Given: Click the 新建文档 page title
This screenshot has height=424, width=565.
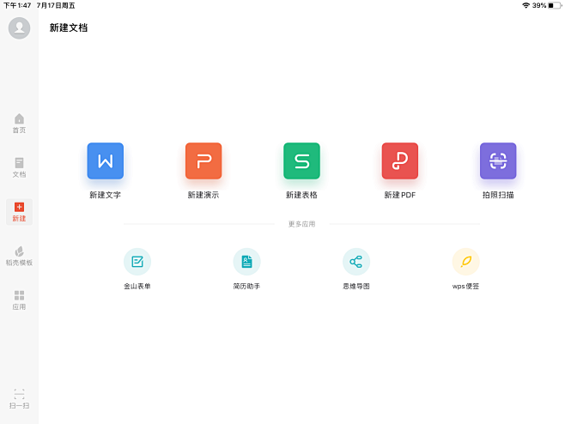Looking at the screenshot, I should click(69, 27).
